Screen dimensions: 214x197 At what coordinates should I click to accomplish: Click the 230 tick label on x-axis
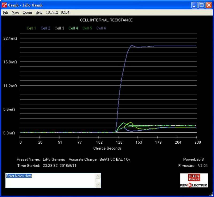(x=198, y=142)
